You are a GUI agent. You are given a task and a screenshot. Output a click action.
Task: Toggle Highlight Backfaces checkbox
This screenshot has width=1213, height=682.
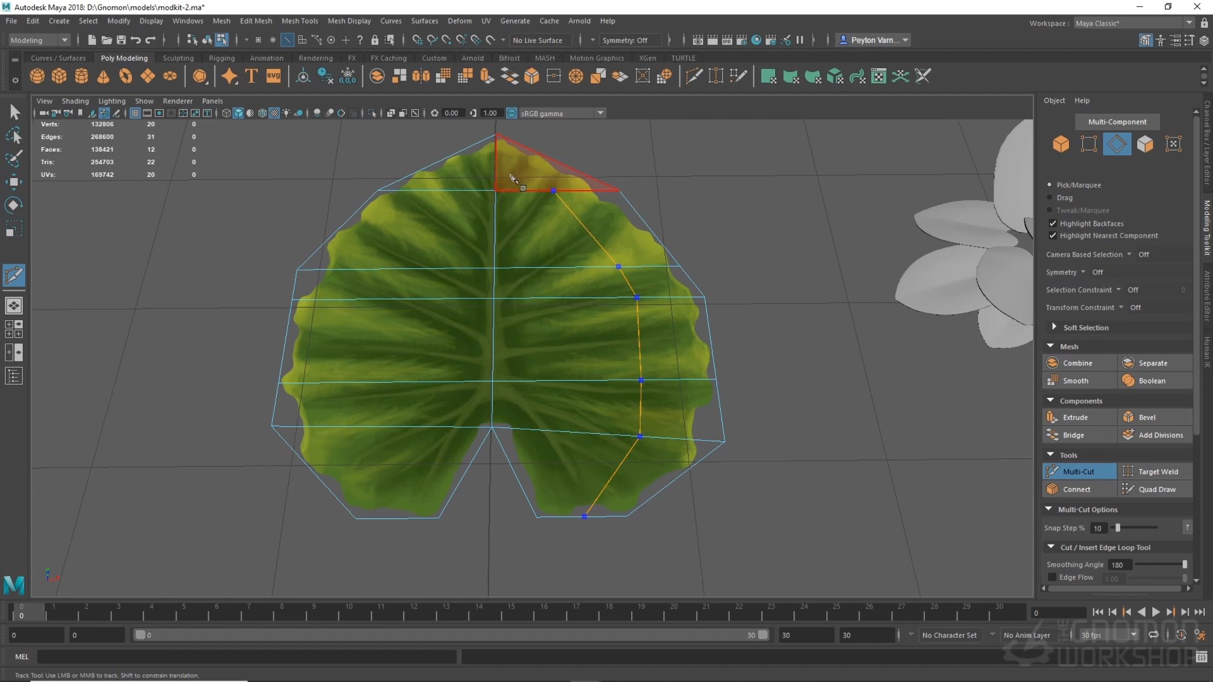click(1053, 224)
